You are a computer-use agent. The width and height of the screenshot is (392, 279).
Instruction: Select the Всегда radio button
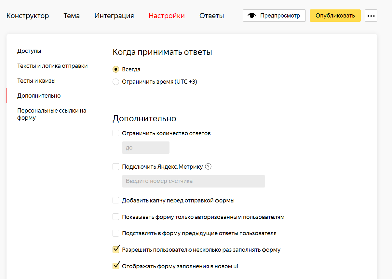[116, 69]
